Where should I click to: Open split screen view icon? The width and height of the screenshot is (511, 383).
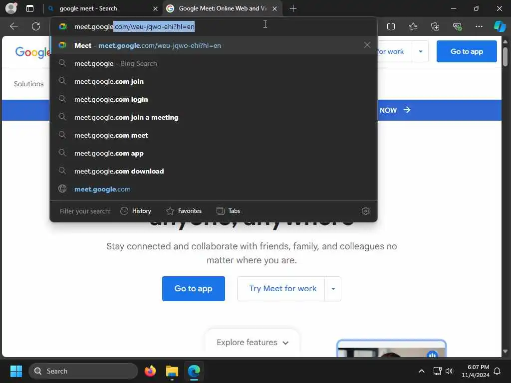[391, 26]
